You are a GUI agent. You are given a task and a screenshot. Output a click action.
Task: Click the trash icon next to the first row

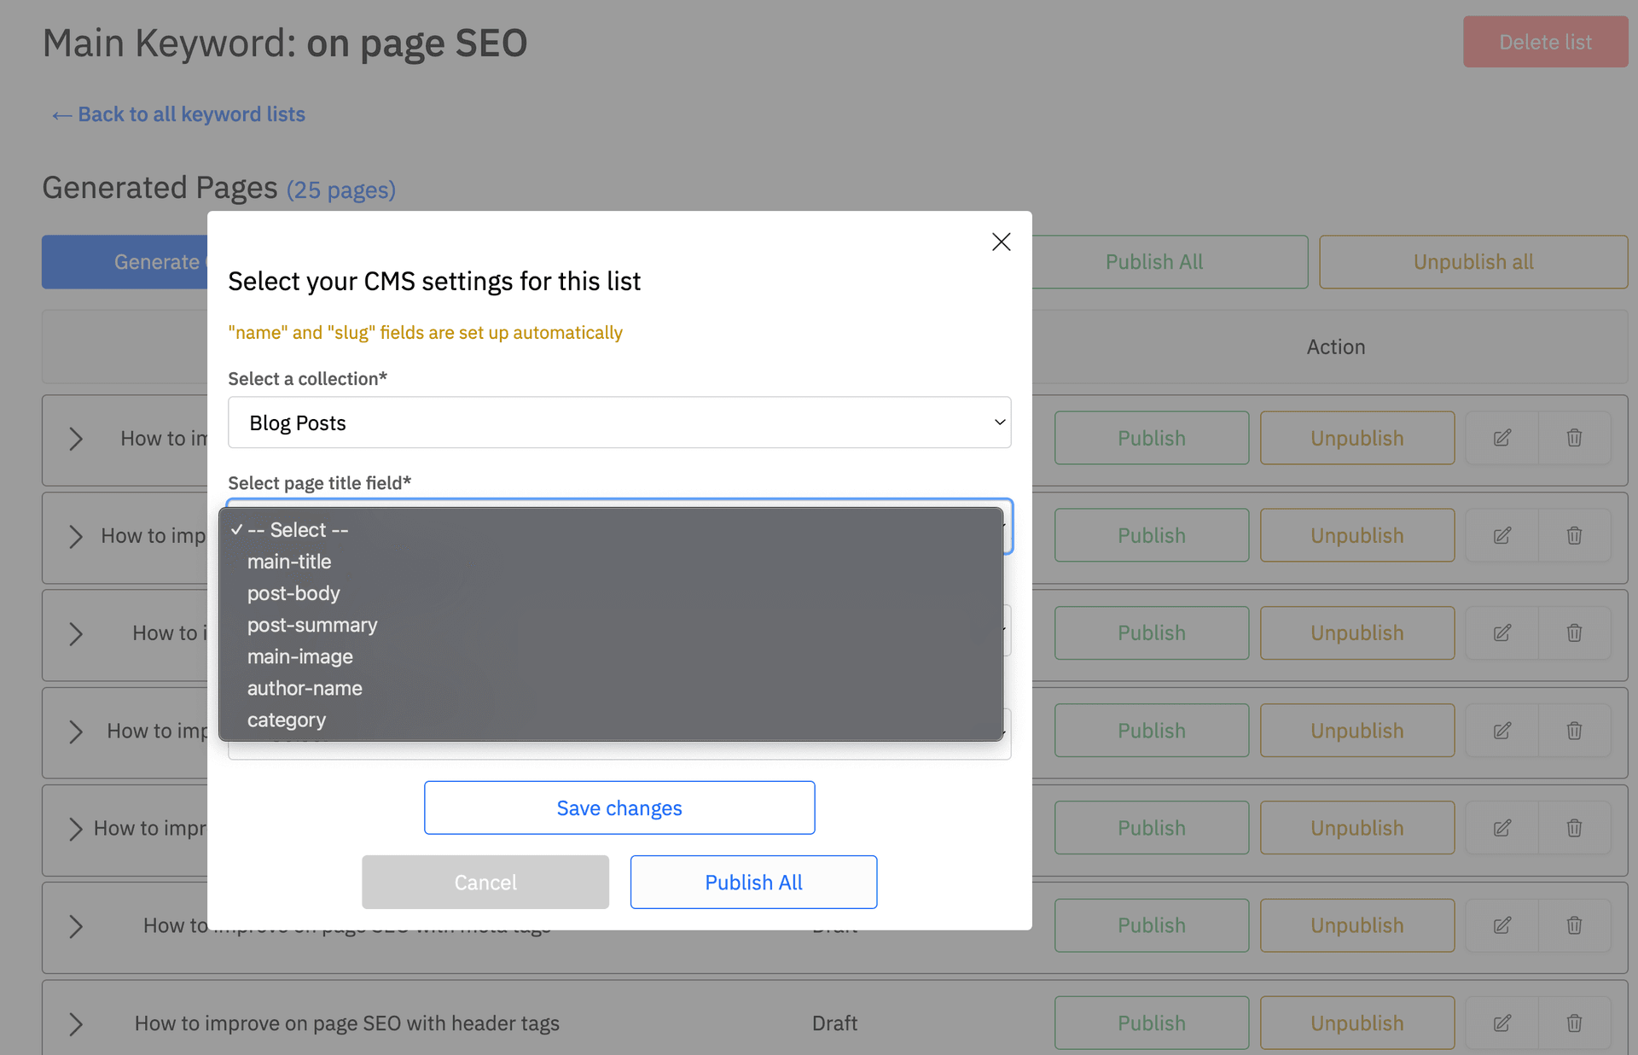click(1574, 437)
